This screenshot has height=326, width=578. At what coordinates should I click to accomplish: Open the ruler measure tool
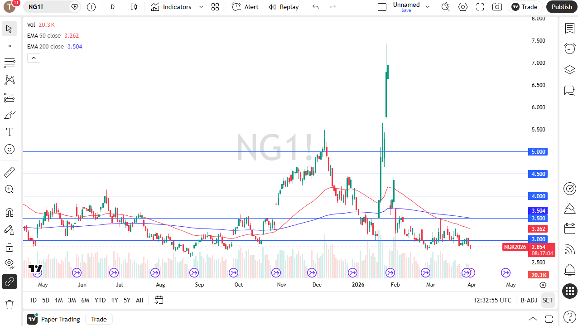pos(10,172)
